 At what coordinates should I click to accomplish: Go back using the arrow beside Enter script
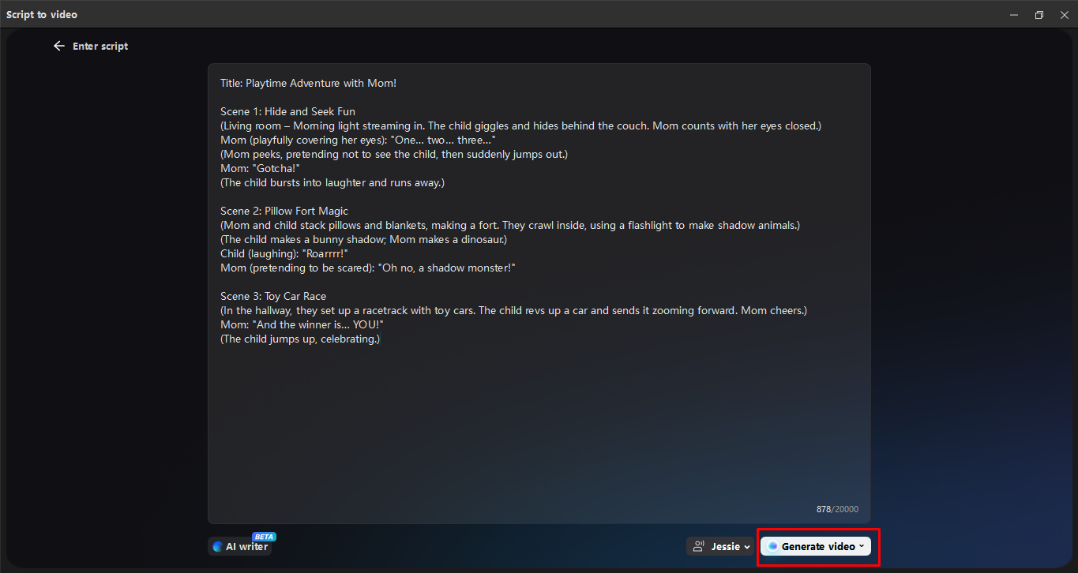(58, 46)
